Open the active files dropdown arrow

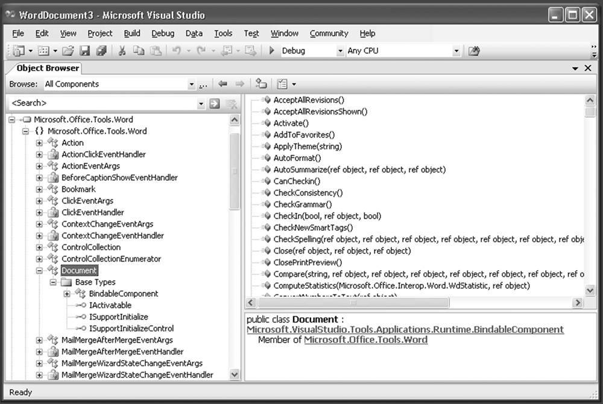(575, 68)
